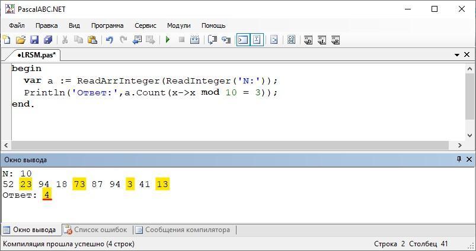Click the Cut scissors icon
The height and width of the screenshot is (251, 476).
[x=65, y=40]
